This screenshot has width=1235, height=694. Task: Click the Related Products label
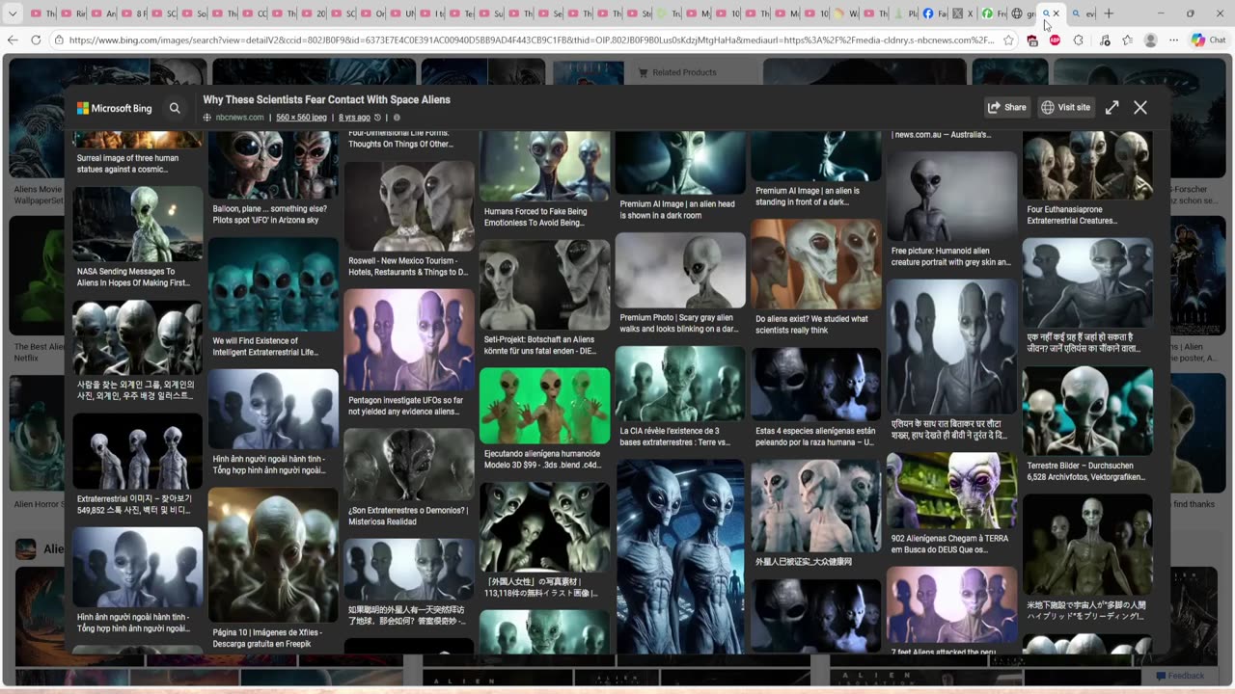pyautogui.click(x=684, y=72)
